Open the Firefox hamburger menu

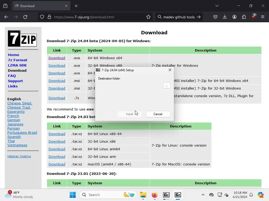(263, 17)
